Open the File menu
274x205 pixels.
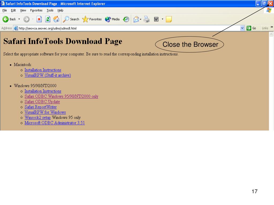[x=5, y=10]
